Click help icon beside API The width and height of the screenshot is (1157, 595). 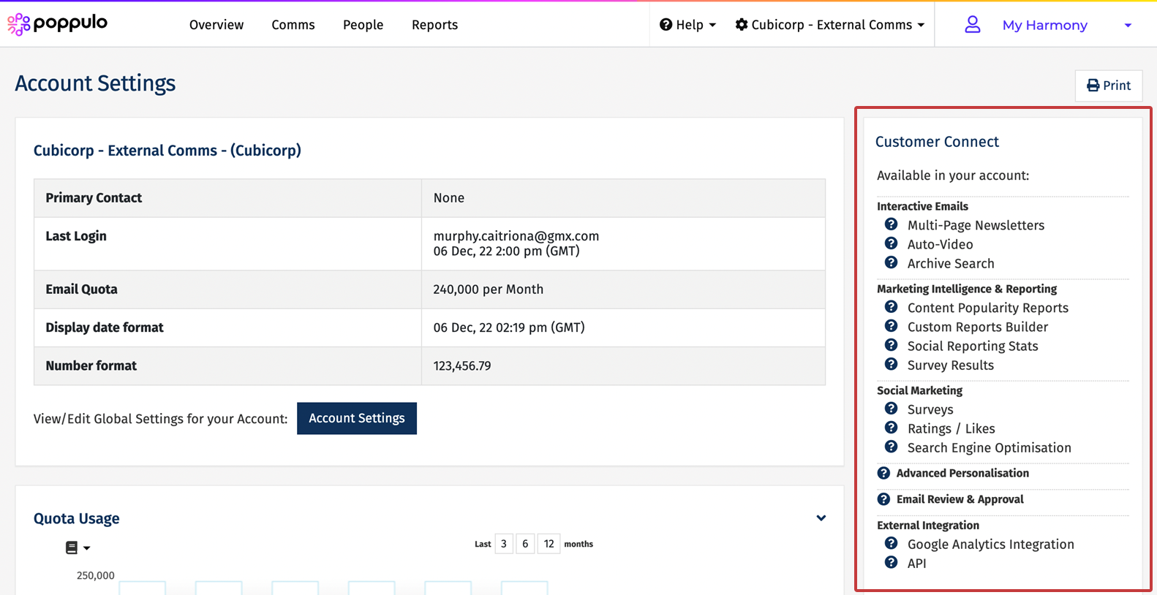coord(891,562)
